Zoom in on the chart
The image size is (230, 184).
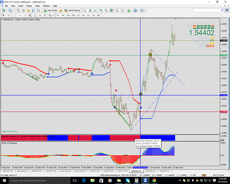tap(101, 10)
